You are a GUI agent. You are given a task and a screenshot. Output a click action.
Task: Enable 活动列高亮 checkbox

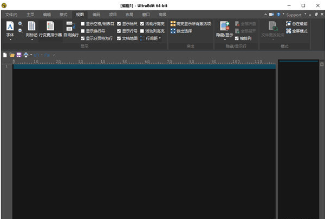point(142,31)
